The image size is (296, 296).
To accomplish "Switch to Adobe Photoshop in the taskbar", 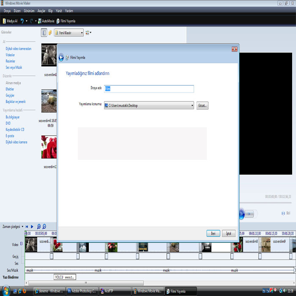I will pyautogui.click(x=82, y=291).
